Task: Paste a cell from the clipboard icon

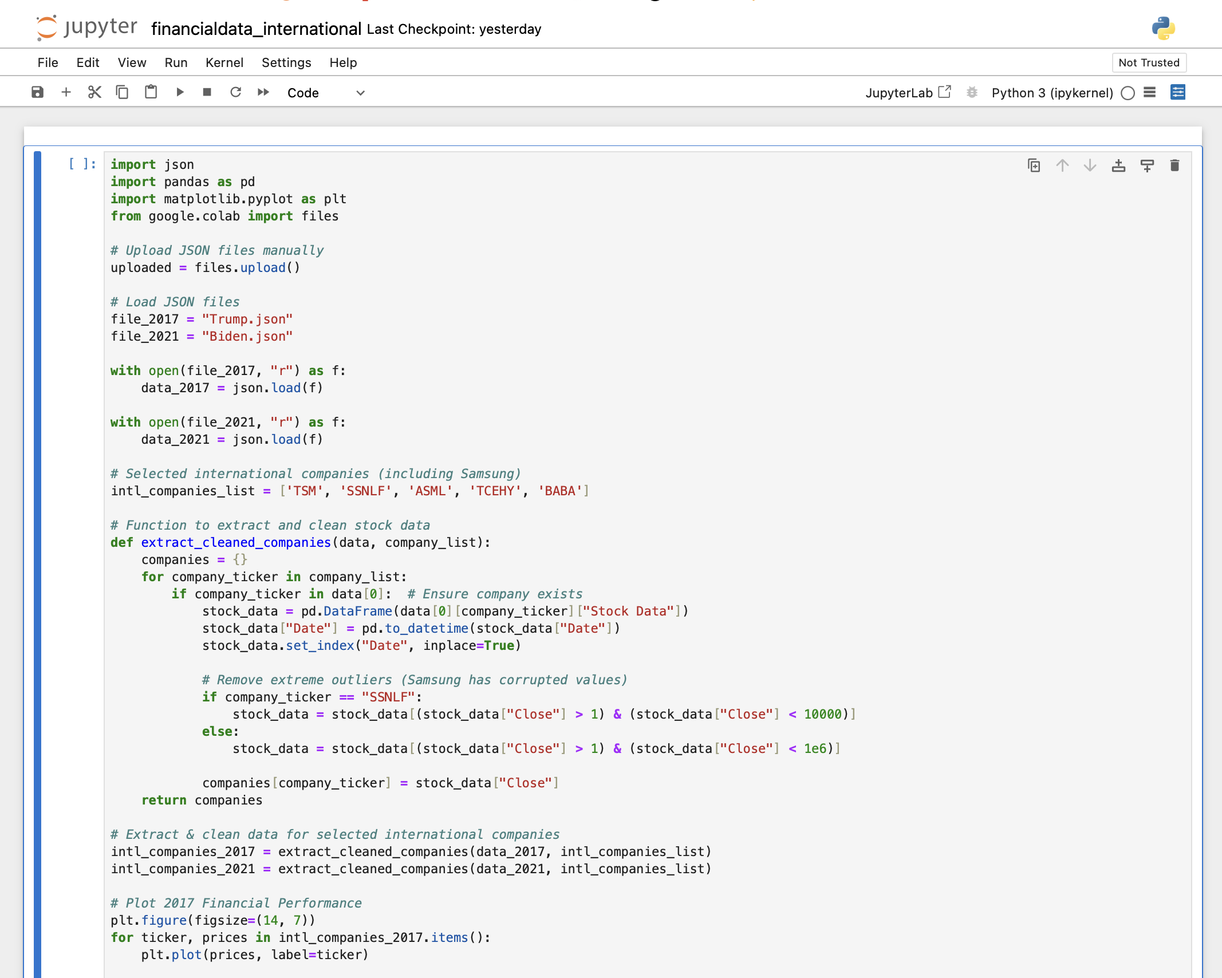Action: 151,92
